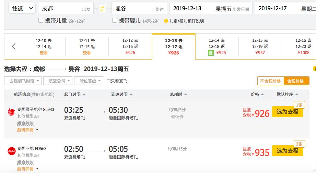
Task: Click the green 低 low-price badge
Action: tap(211, 53)
